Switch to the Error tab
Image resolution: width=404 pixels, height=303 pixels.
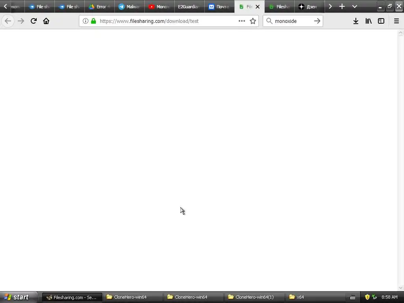point(99,7)
